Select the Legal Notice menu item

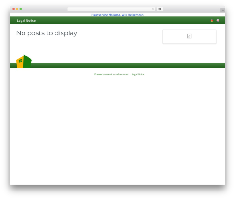pyautogui.click(x=26, y=21)
